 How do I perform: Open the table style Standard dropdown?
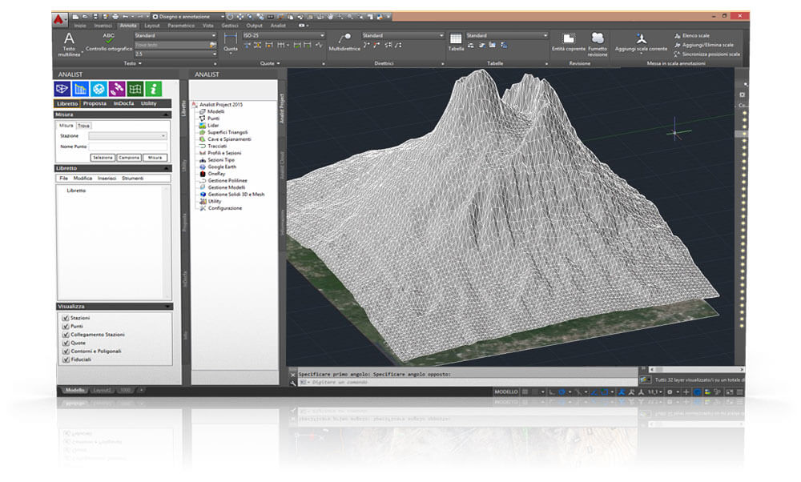coord(507,35)
